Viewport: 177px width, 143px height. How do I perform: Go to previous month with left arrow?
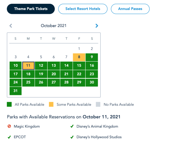coord(11,26)
